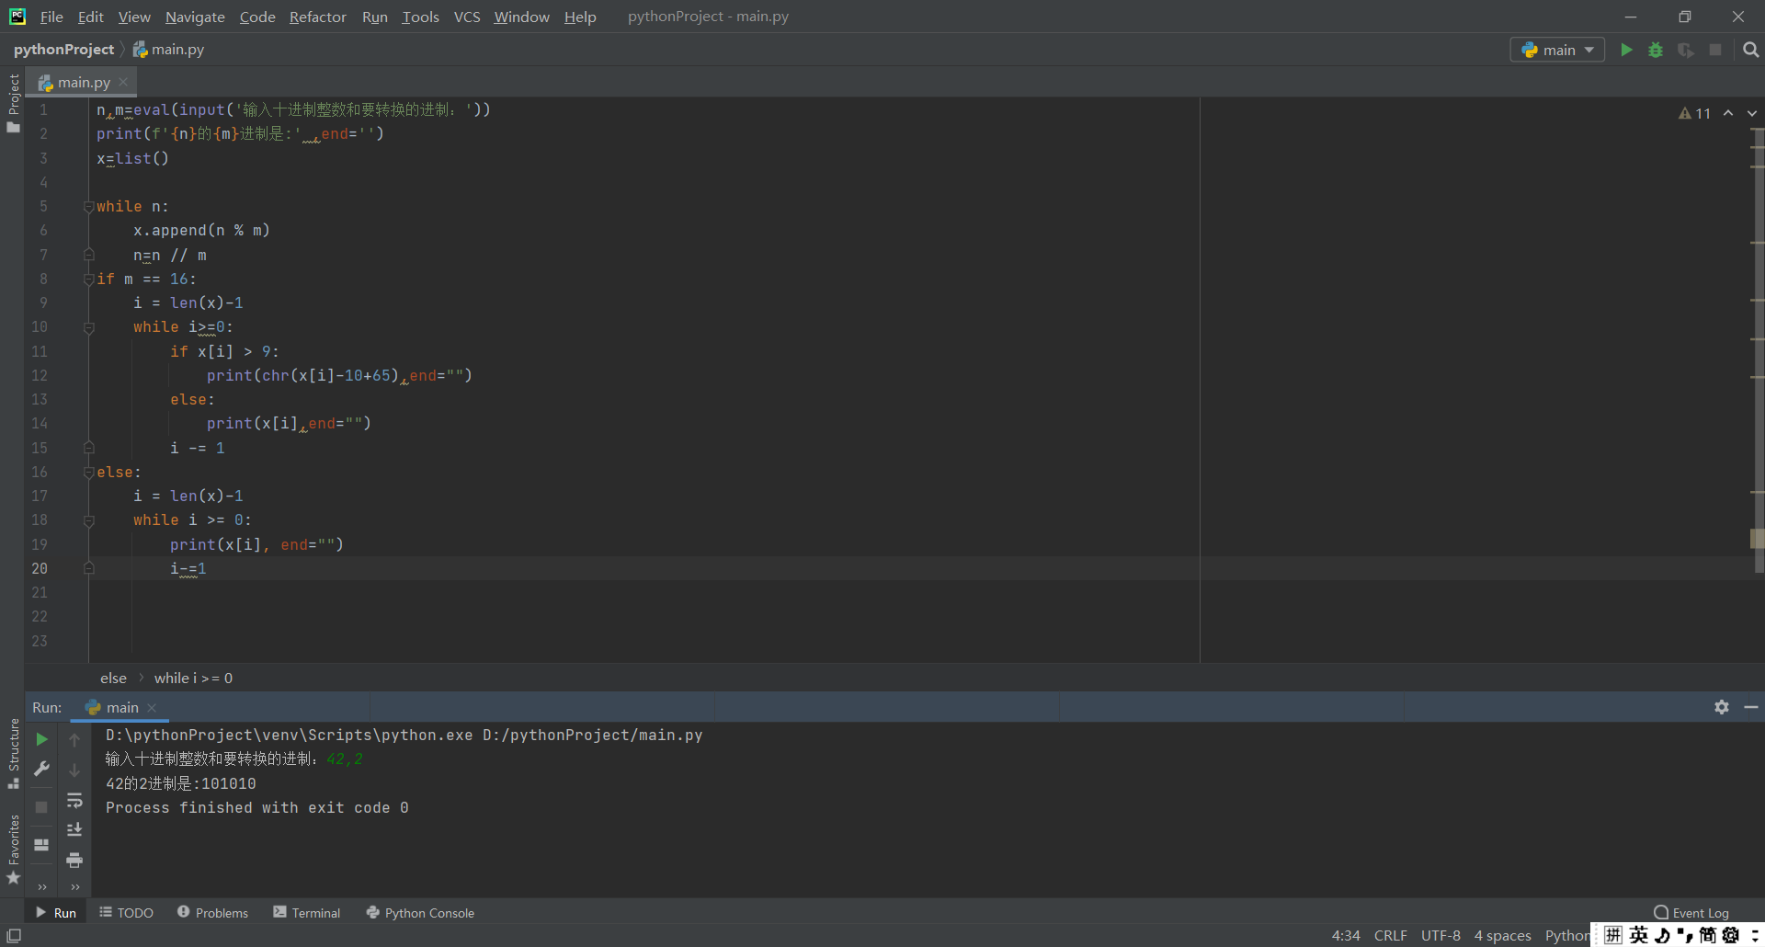Click the PyCharm logo icon

(x=17, y=17)
